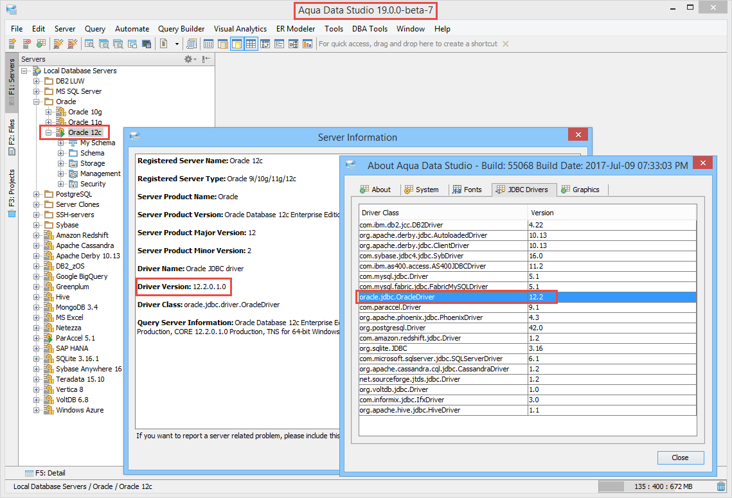
Task: Select the org.postgresql.Driver row
Action: click(528, 328)
